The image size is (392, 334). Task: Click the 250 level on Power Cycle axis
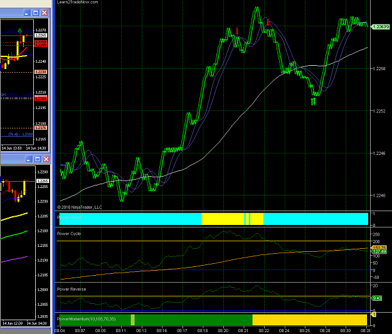(x=376, y=234)
